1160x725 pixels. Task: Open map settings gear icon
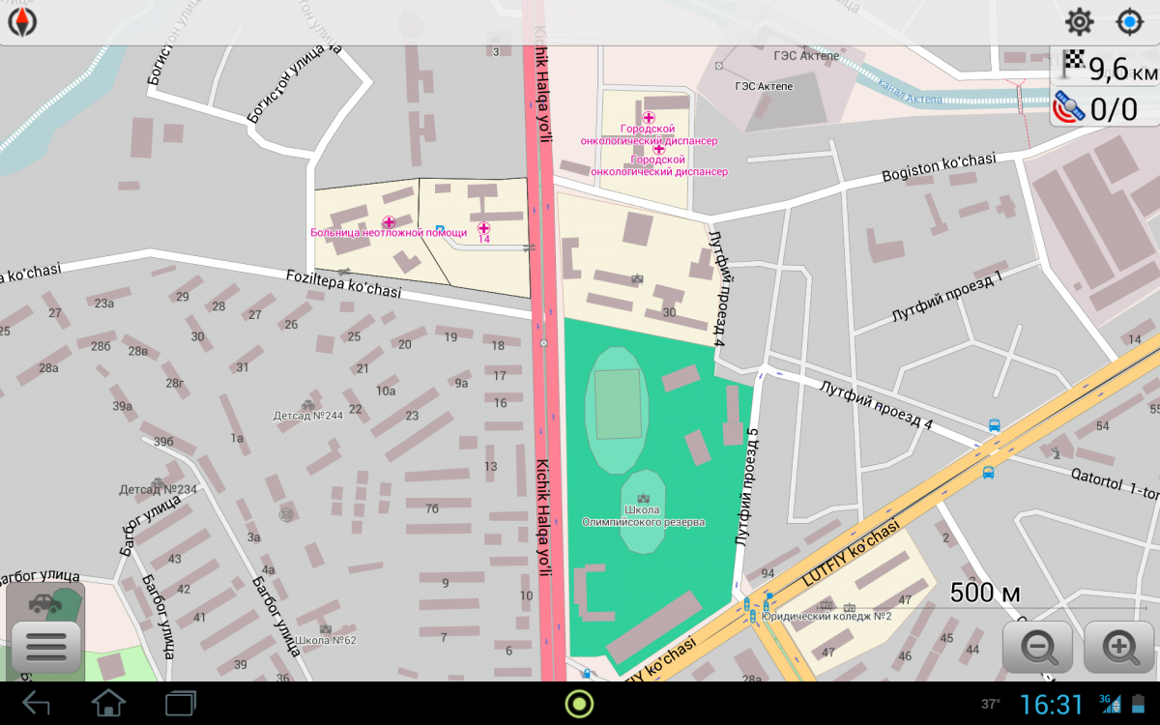tap(1079, 22)
